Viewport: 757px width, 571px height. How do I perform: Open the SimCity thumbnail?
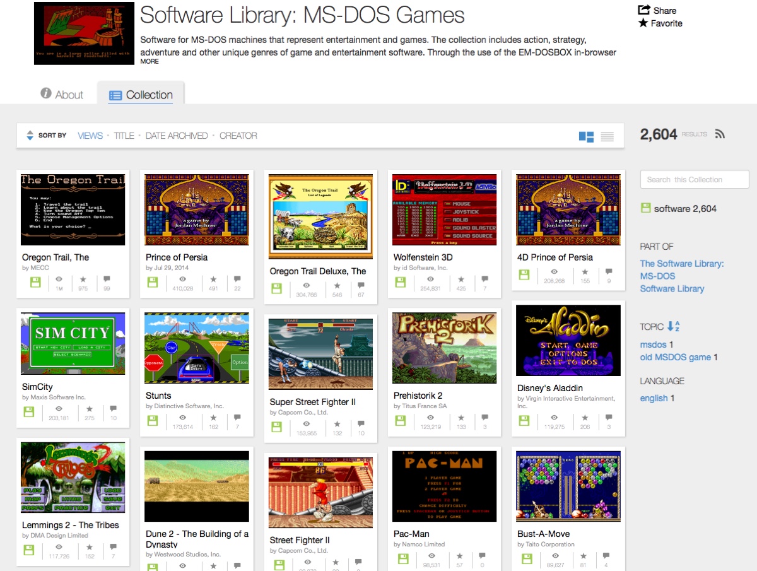pos(73,343)
